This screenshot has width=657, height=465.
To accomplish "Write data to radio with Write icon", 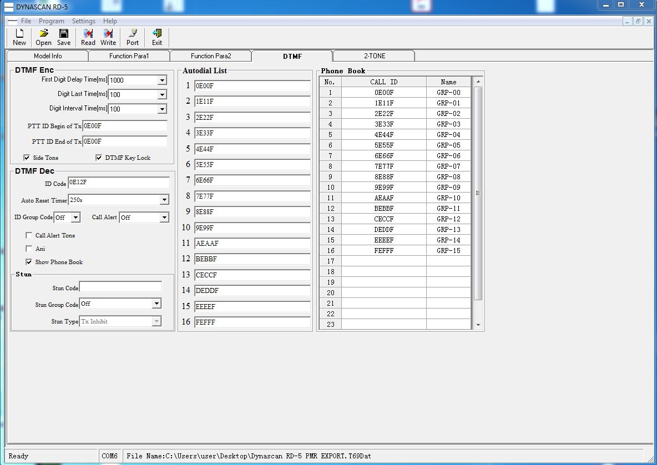I will [108, 37].
